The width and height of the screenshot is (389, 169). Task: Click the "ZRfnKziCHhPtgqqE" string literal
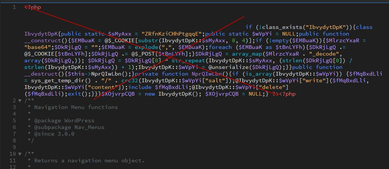[172, 34]
